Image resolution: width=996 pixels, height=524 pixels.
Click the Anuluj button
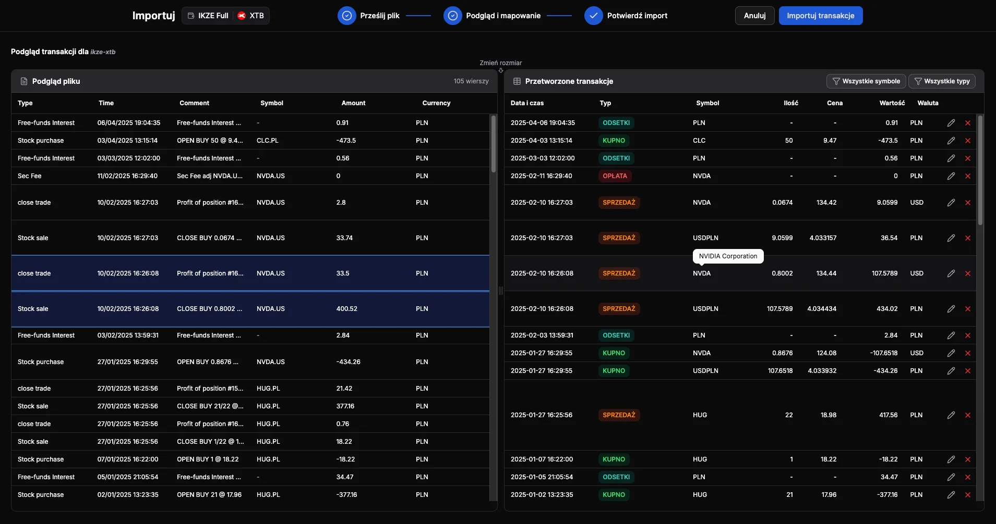[754, 15]
